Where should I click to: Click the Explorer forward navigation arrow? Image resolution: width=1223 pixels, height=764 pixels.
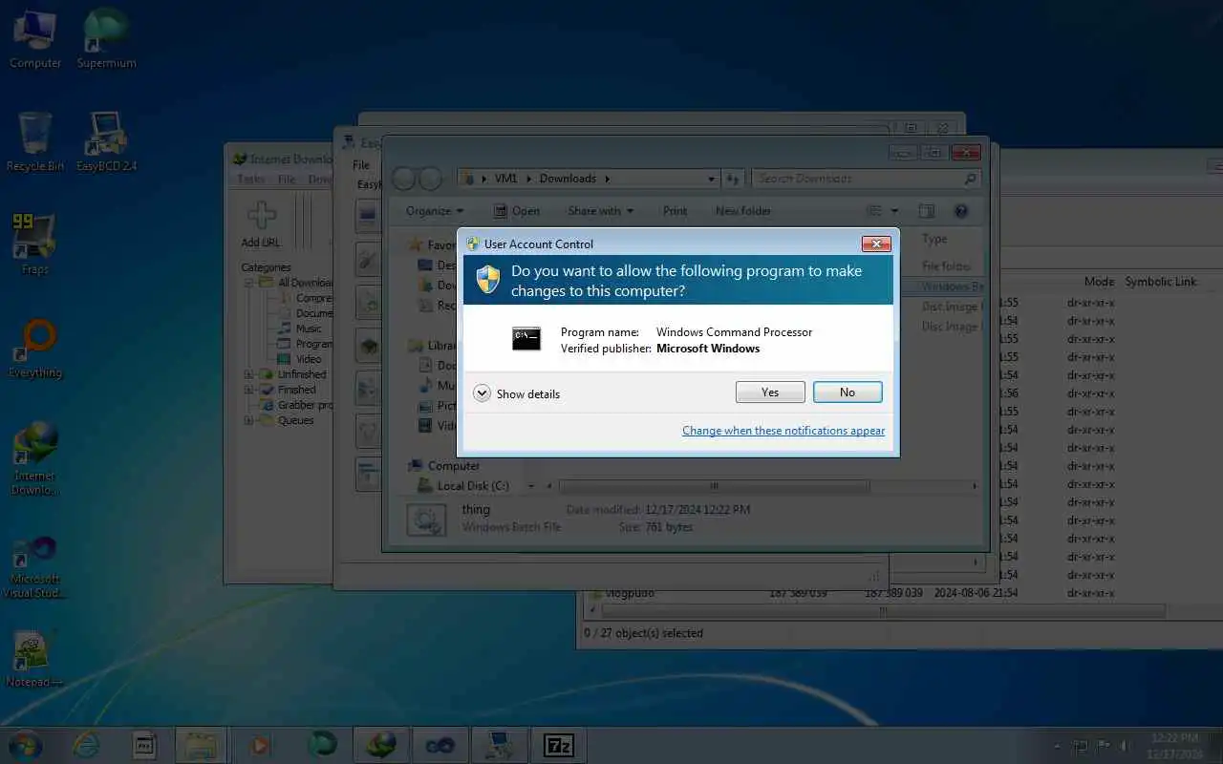coord(430,179)
